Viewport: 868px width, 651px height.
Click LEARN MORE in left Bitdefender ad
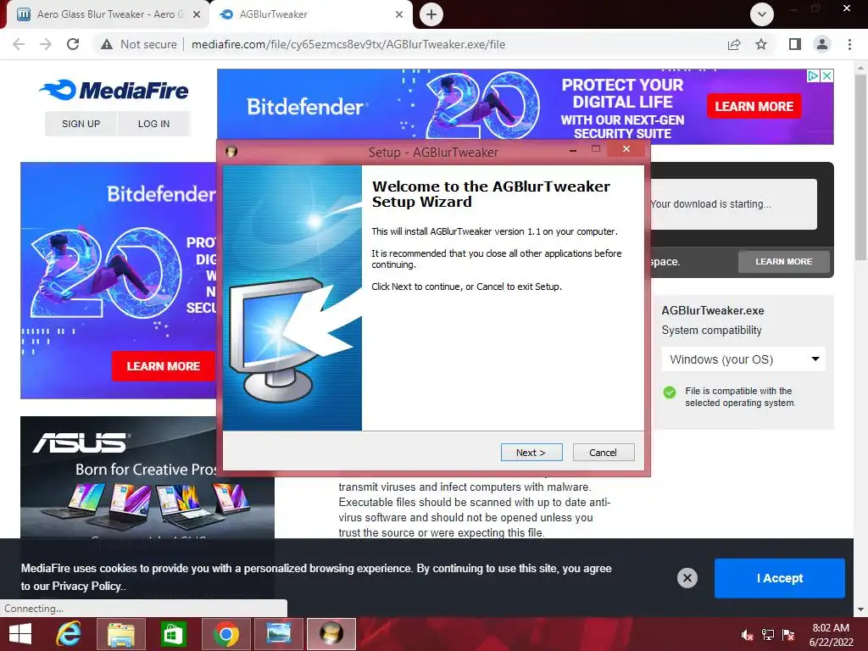pyautogui.click(x=164, y=366)
